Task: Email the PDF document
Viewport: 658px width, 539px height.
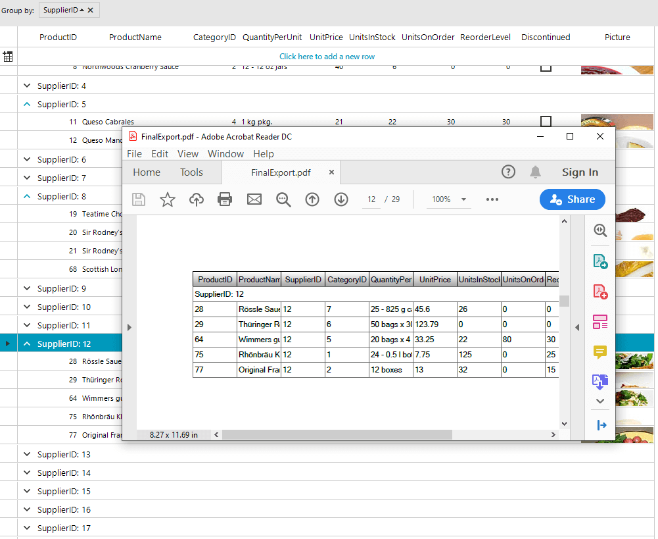Action: [x=254, y=199]
